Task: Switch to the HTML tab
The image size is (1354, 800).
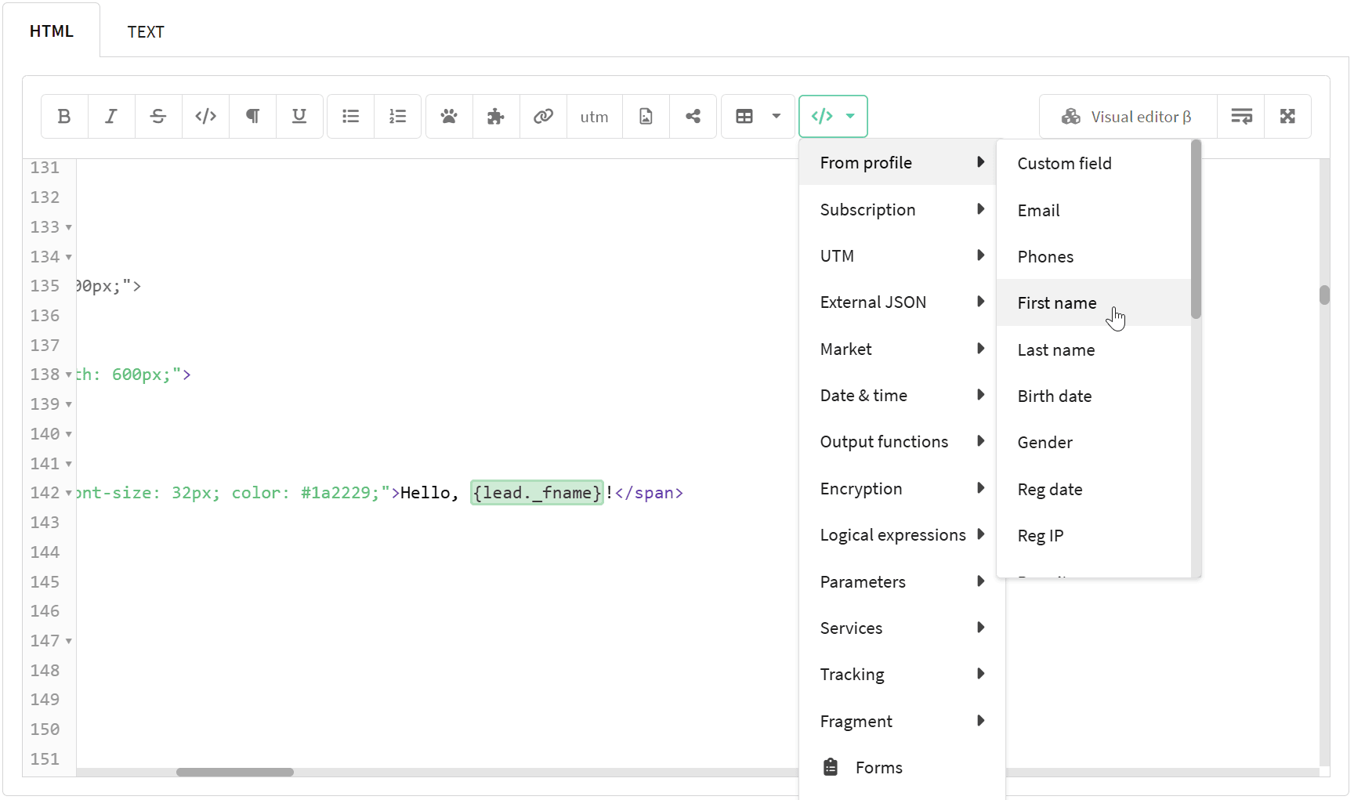Action: (52, 31)
